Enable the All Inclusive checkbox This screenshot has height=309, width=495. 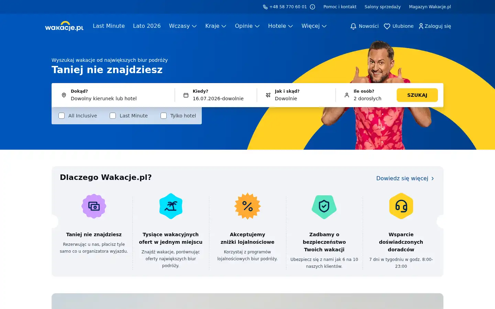coord(62,116)
